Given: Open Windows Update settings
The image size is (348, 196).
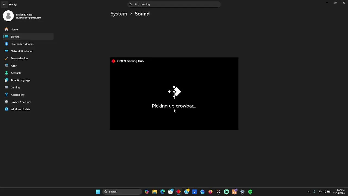Looking at the screenshot, I should point(28,109).
